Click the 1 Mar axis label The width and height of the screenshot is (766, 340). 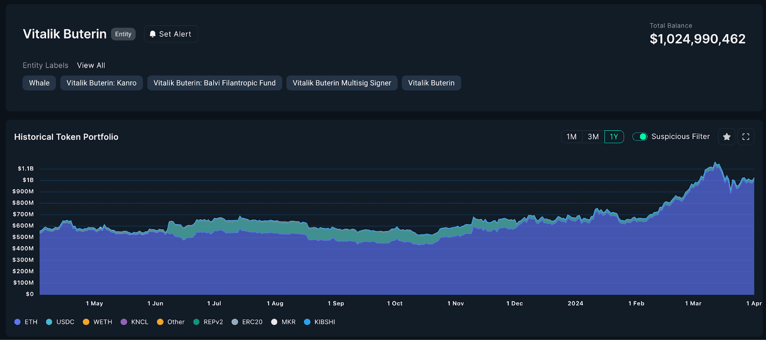tap(693, 304)
